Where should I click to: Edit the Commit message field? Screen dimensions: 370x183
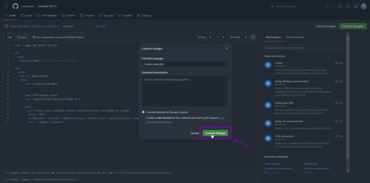coord(185,64)
